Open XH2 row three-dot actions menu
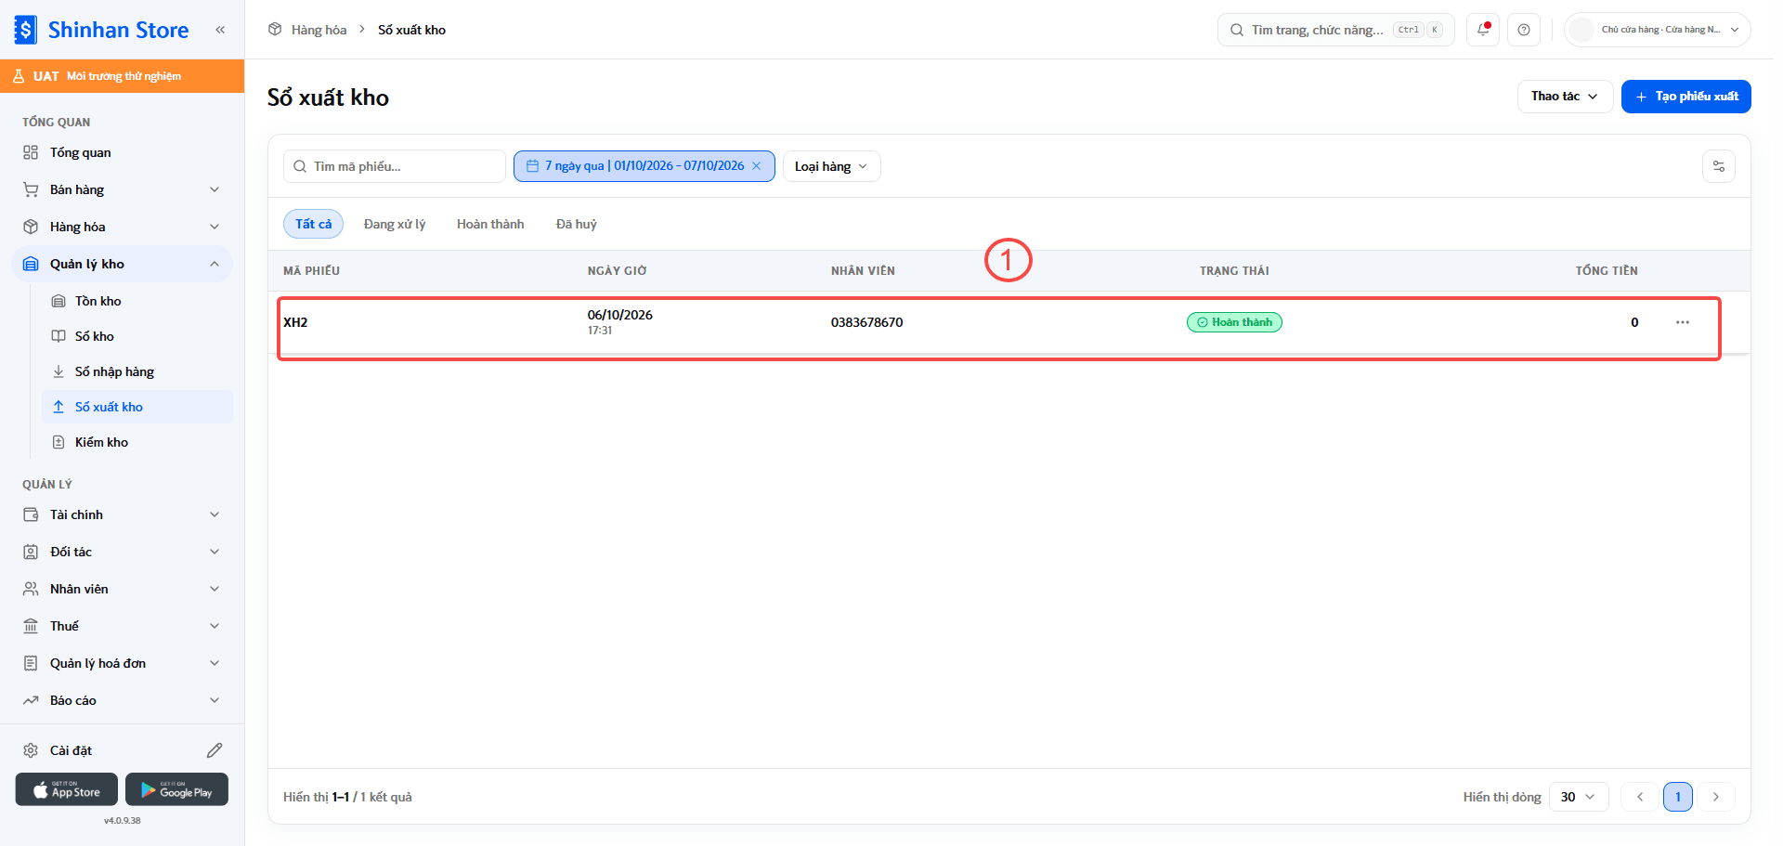This screenshot has height=846, width=1783. click(x=1683, y=322)
